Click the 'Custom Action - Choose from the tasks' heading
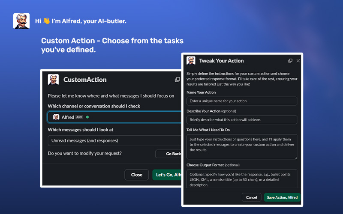This screenshot has height=214, width=343. click(112, 41)
